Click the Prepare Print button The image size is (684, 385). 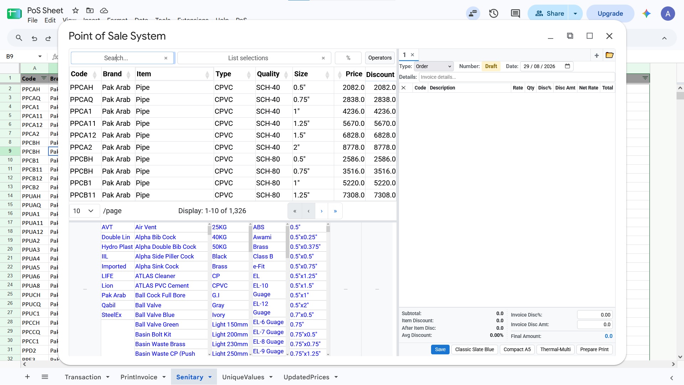[594, 350]
